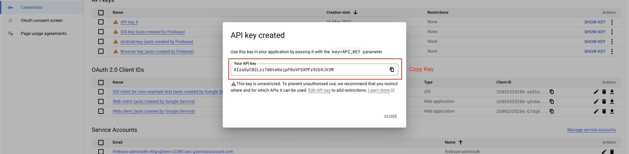
Task: Close the API key created dialog
Action: tap(391, 116)
